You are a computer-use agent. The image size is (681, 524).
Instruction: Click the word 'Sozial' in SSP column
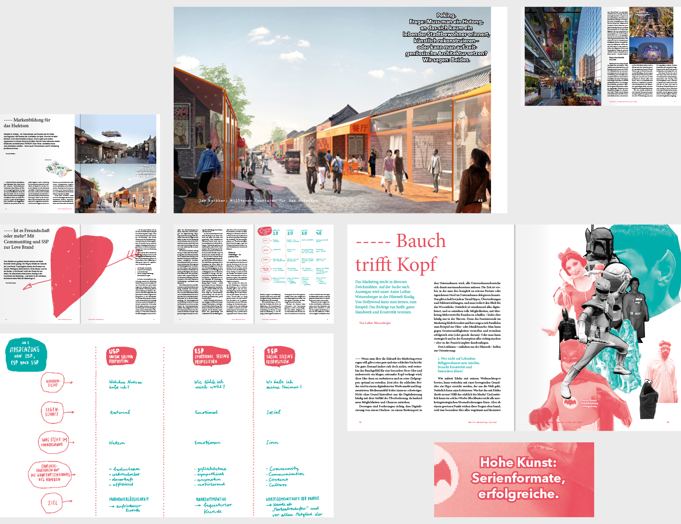[273, 412]
